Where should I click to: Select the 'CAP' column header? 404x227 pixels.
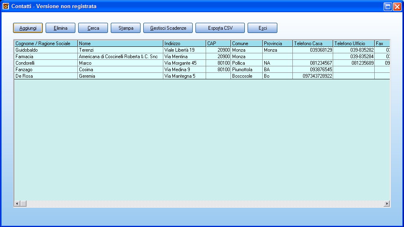pos(218,44)
